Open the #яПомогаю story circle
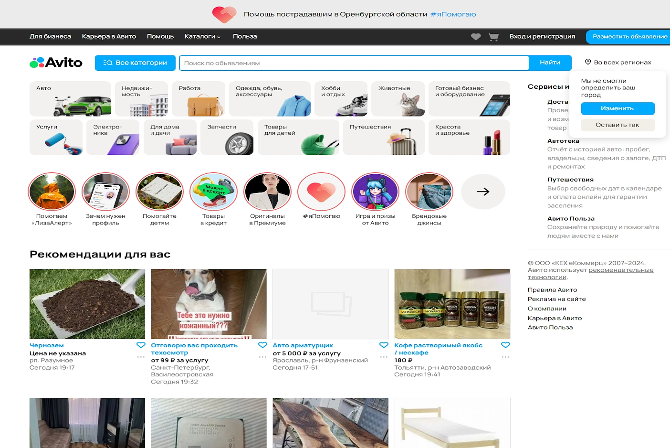Screen dimensions: 670x448 [x=322, y=192]
